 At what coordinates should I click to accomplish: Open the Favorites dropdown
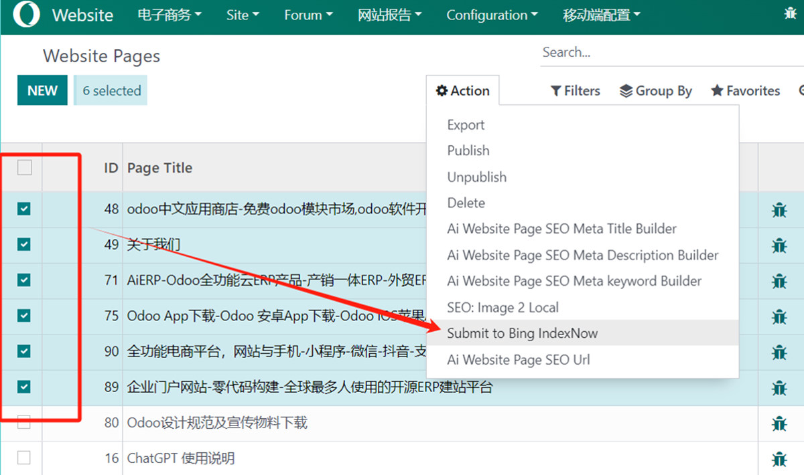745,90
